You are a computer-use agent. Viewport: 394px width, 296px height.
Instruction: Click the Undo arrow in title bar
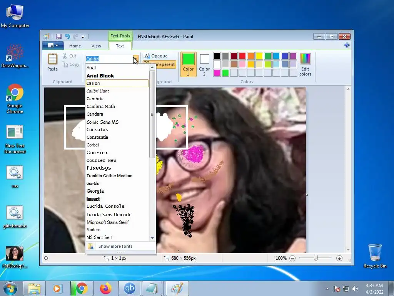[x=67, y=37]
